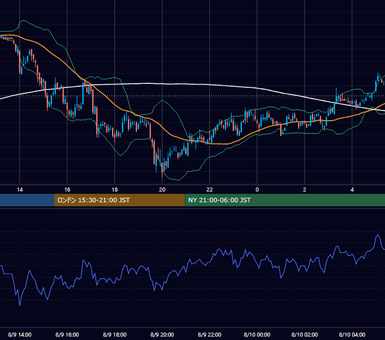Click the 8/9 14:00 date label
The width and height of the screenshot is (385, 340).
click(20, 334)
